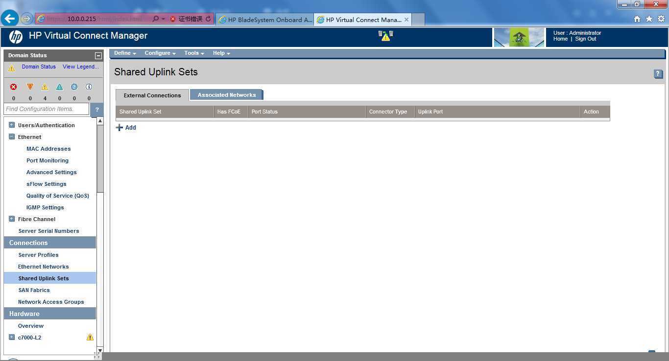Open the Configure dropdown menu
Image resolution: width=669 pixels, height=361 pixels.
[160, 53]
